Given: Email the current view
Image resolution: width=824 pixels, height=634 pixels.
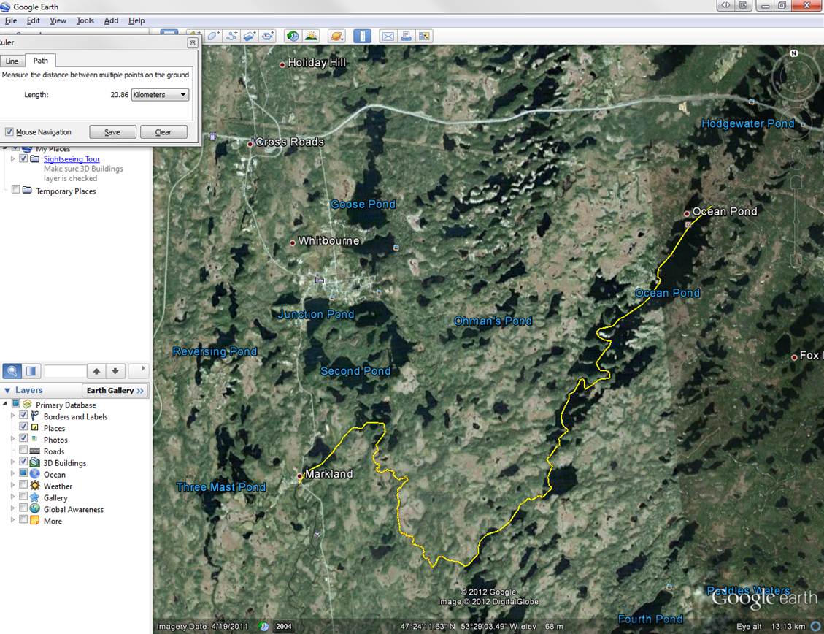Looking at the screenshot, I should [388, 36].
